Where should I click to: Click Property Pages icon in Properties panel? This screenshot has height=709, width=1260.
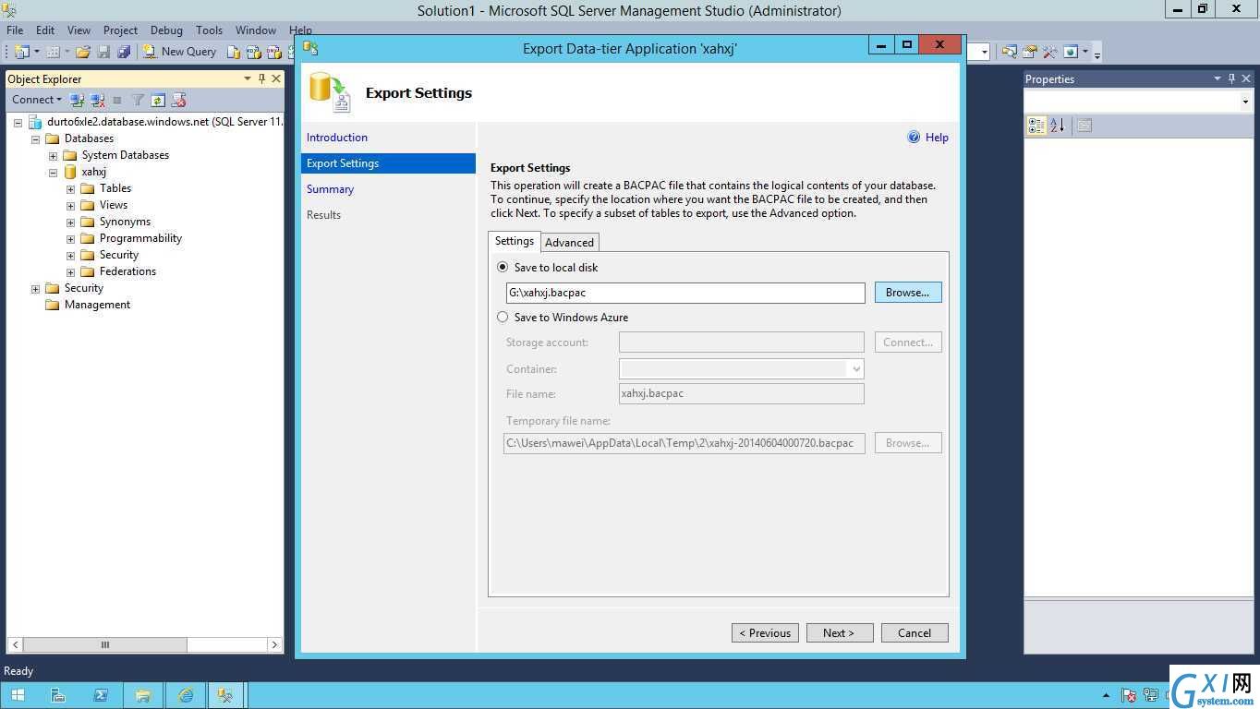(x=1084, y=126)
